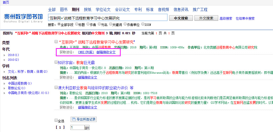Switch to the 会议论文 search tab
The image size is (273, 132).
[x=122, y=9]
